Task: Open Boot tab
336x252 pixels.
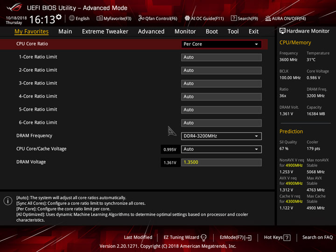Action: pyautogui.click(x=212, y=32)
